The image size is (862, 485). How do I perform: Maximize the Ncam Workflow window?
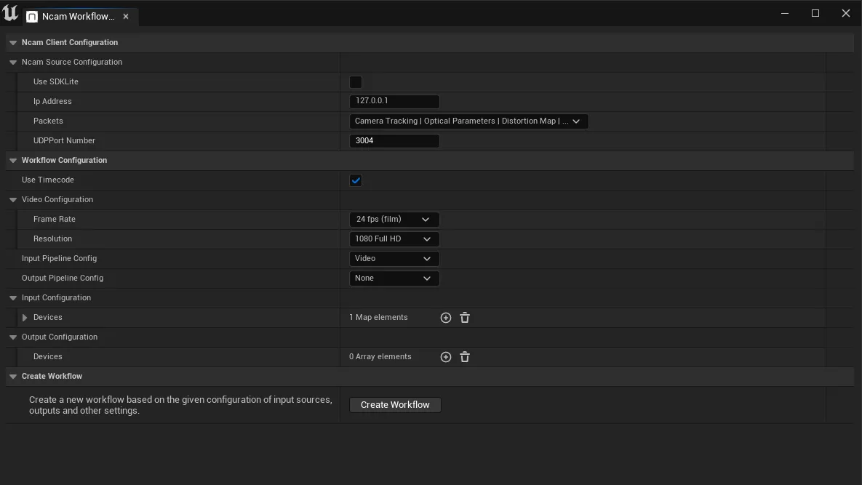click(x=815, y=13)
